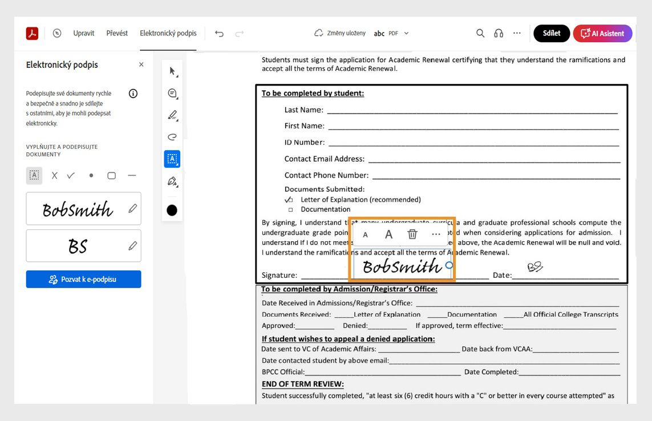The width and height of the screenshot is (652, 421).
Task: Select the Elektronický podpis tab
Action: tap(168, 33)
